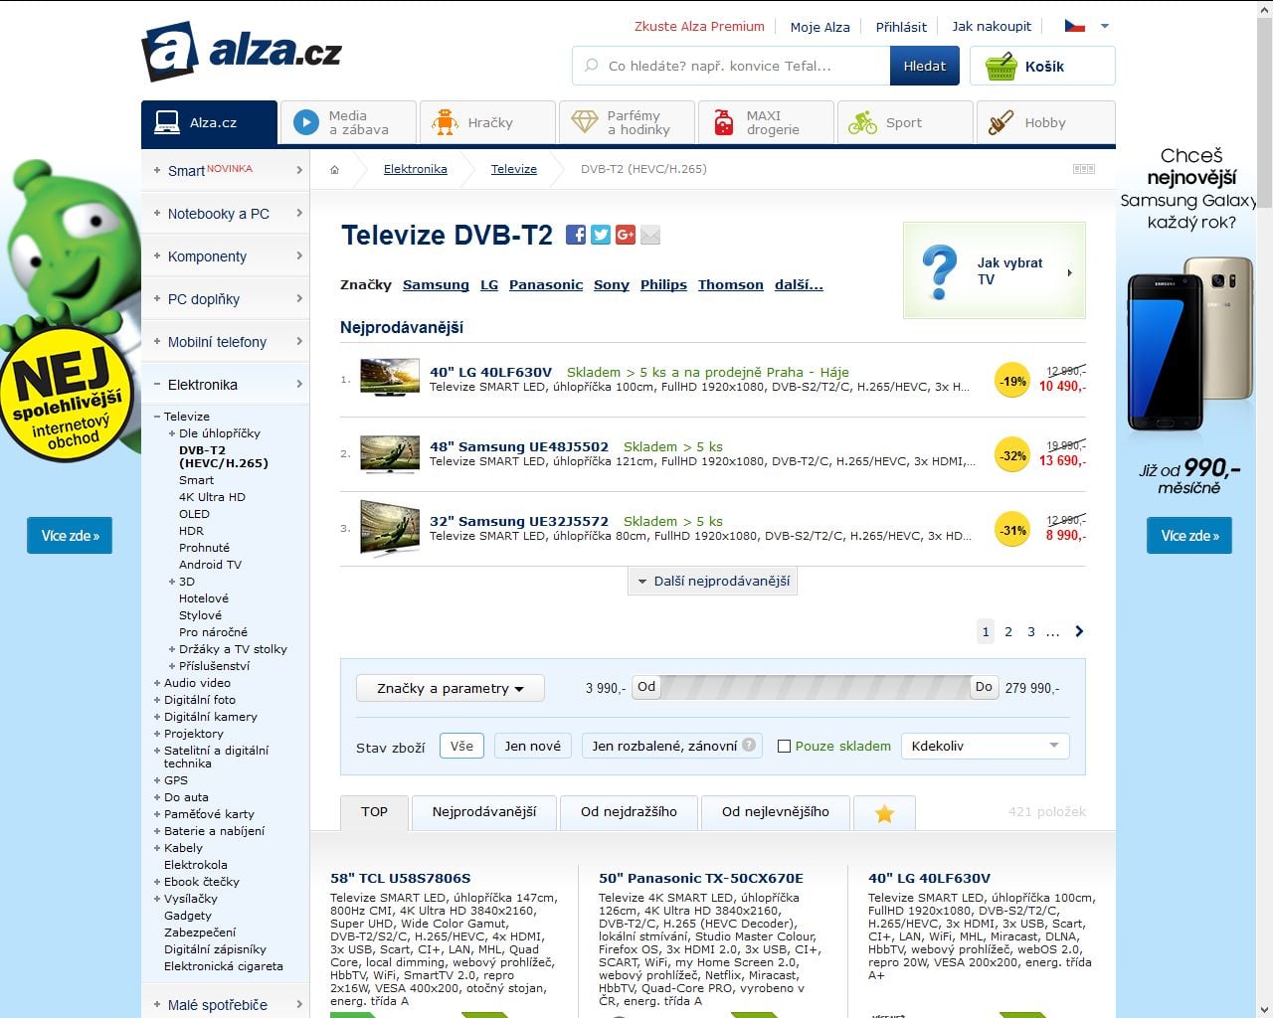The width and height of the screenshot is (1273, 1018).
Task: Open 4K Ultra HD subcategory
Action: pos(212,497)
